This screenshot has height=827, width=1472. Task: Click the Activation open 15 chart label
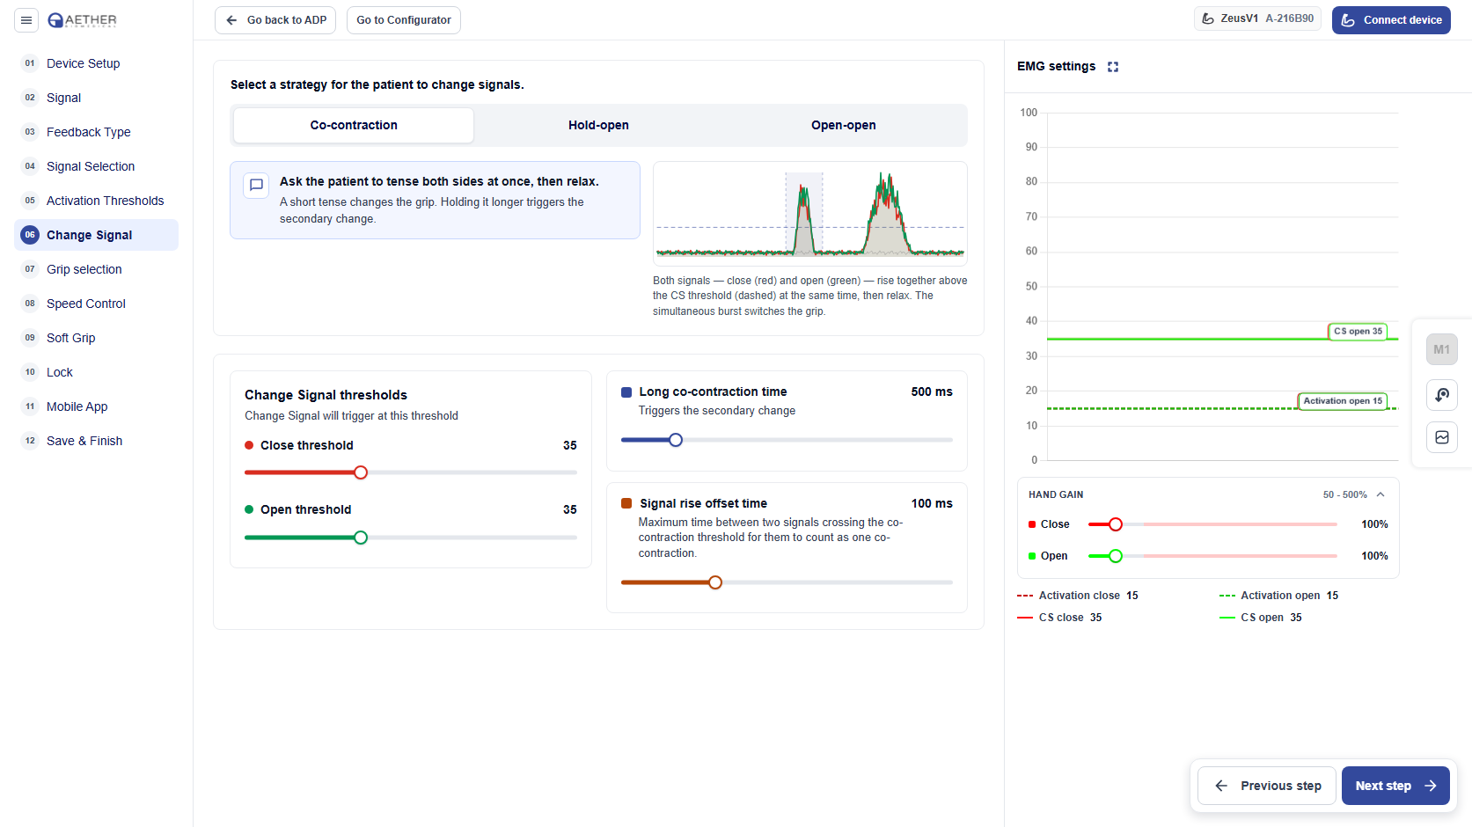point(1343,401)
